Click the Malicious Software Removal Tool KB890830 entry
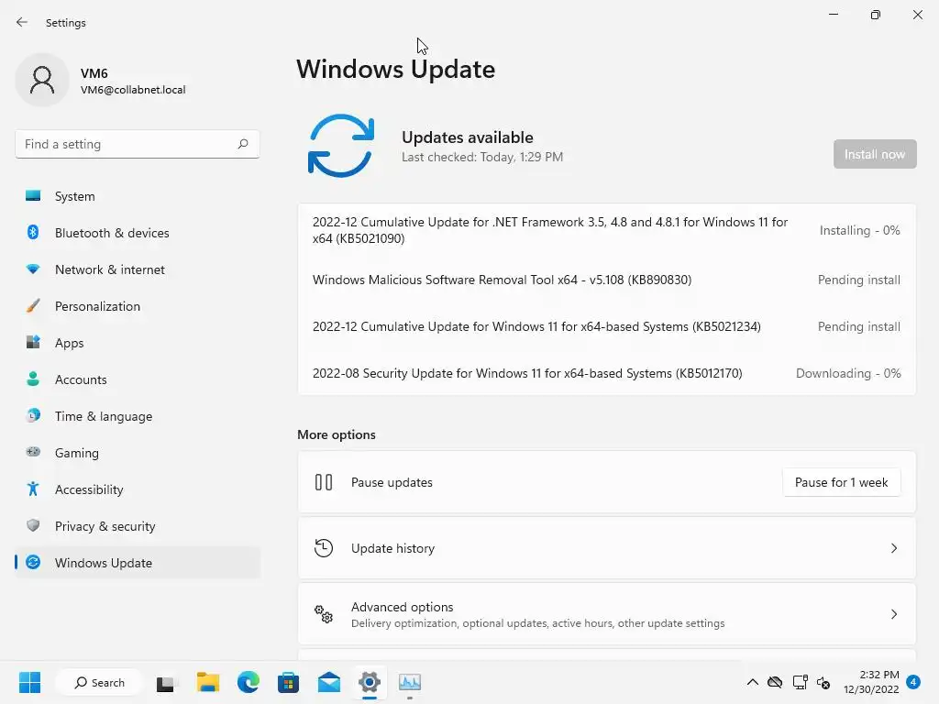 coord(502,280)
